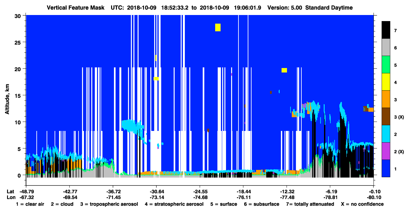Click longitude value '-76.11'
The height and width of the screenshot is (213, 415).
pos(243,197)
